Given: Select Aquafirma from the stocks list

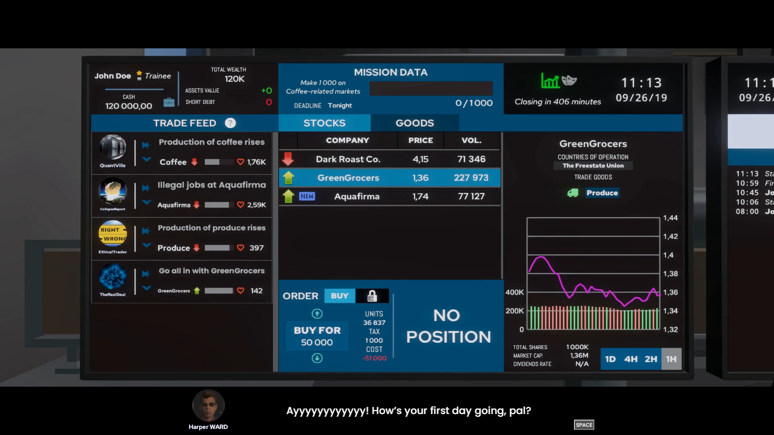Looking at the screenshot, I should click(356, 196).
